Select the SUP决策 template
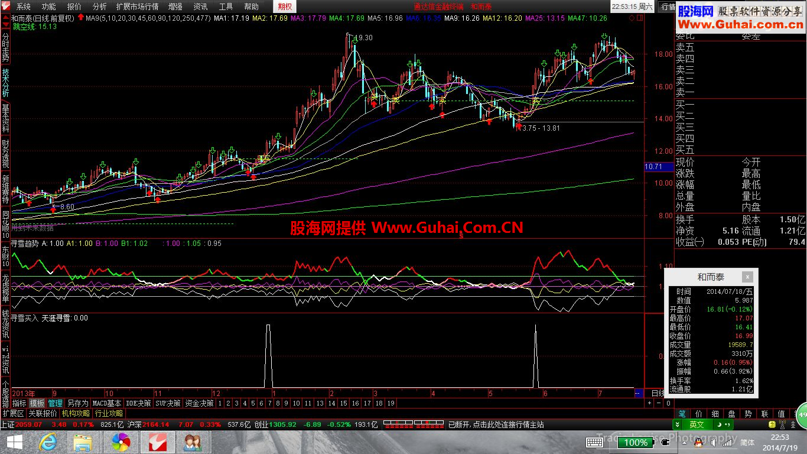 [x=168, y=403]
